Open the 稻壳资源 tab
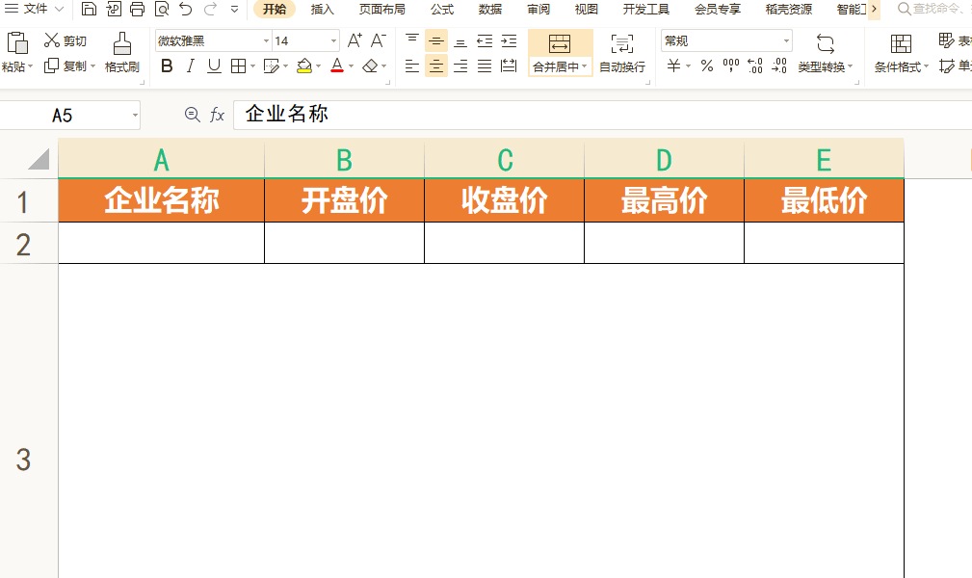 pyautogui.click(x=789, y=10)
